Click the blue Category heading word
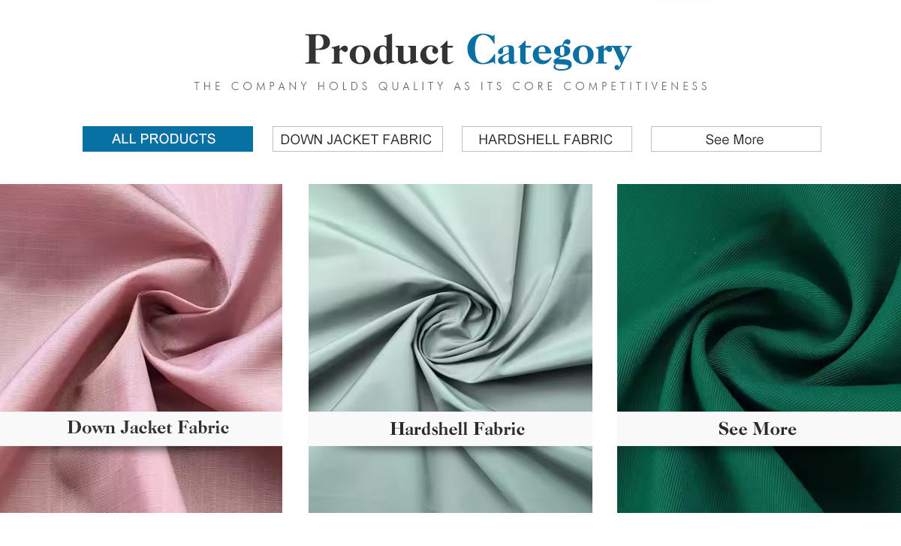This screenshot has height=546, width=901. [x=549, y=51]
